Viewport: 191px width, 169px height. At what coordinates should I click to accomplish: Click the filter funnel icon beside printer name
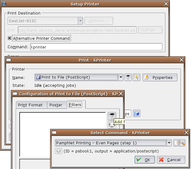pos(128,77)
